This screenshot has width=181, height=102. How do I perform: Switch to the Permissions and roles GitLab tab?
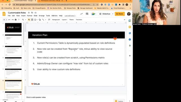(50, 1)
